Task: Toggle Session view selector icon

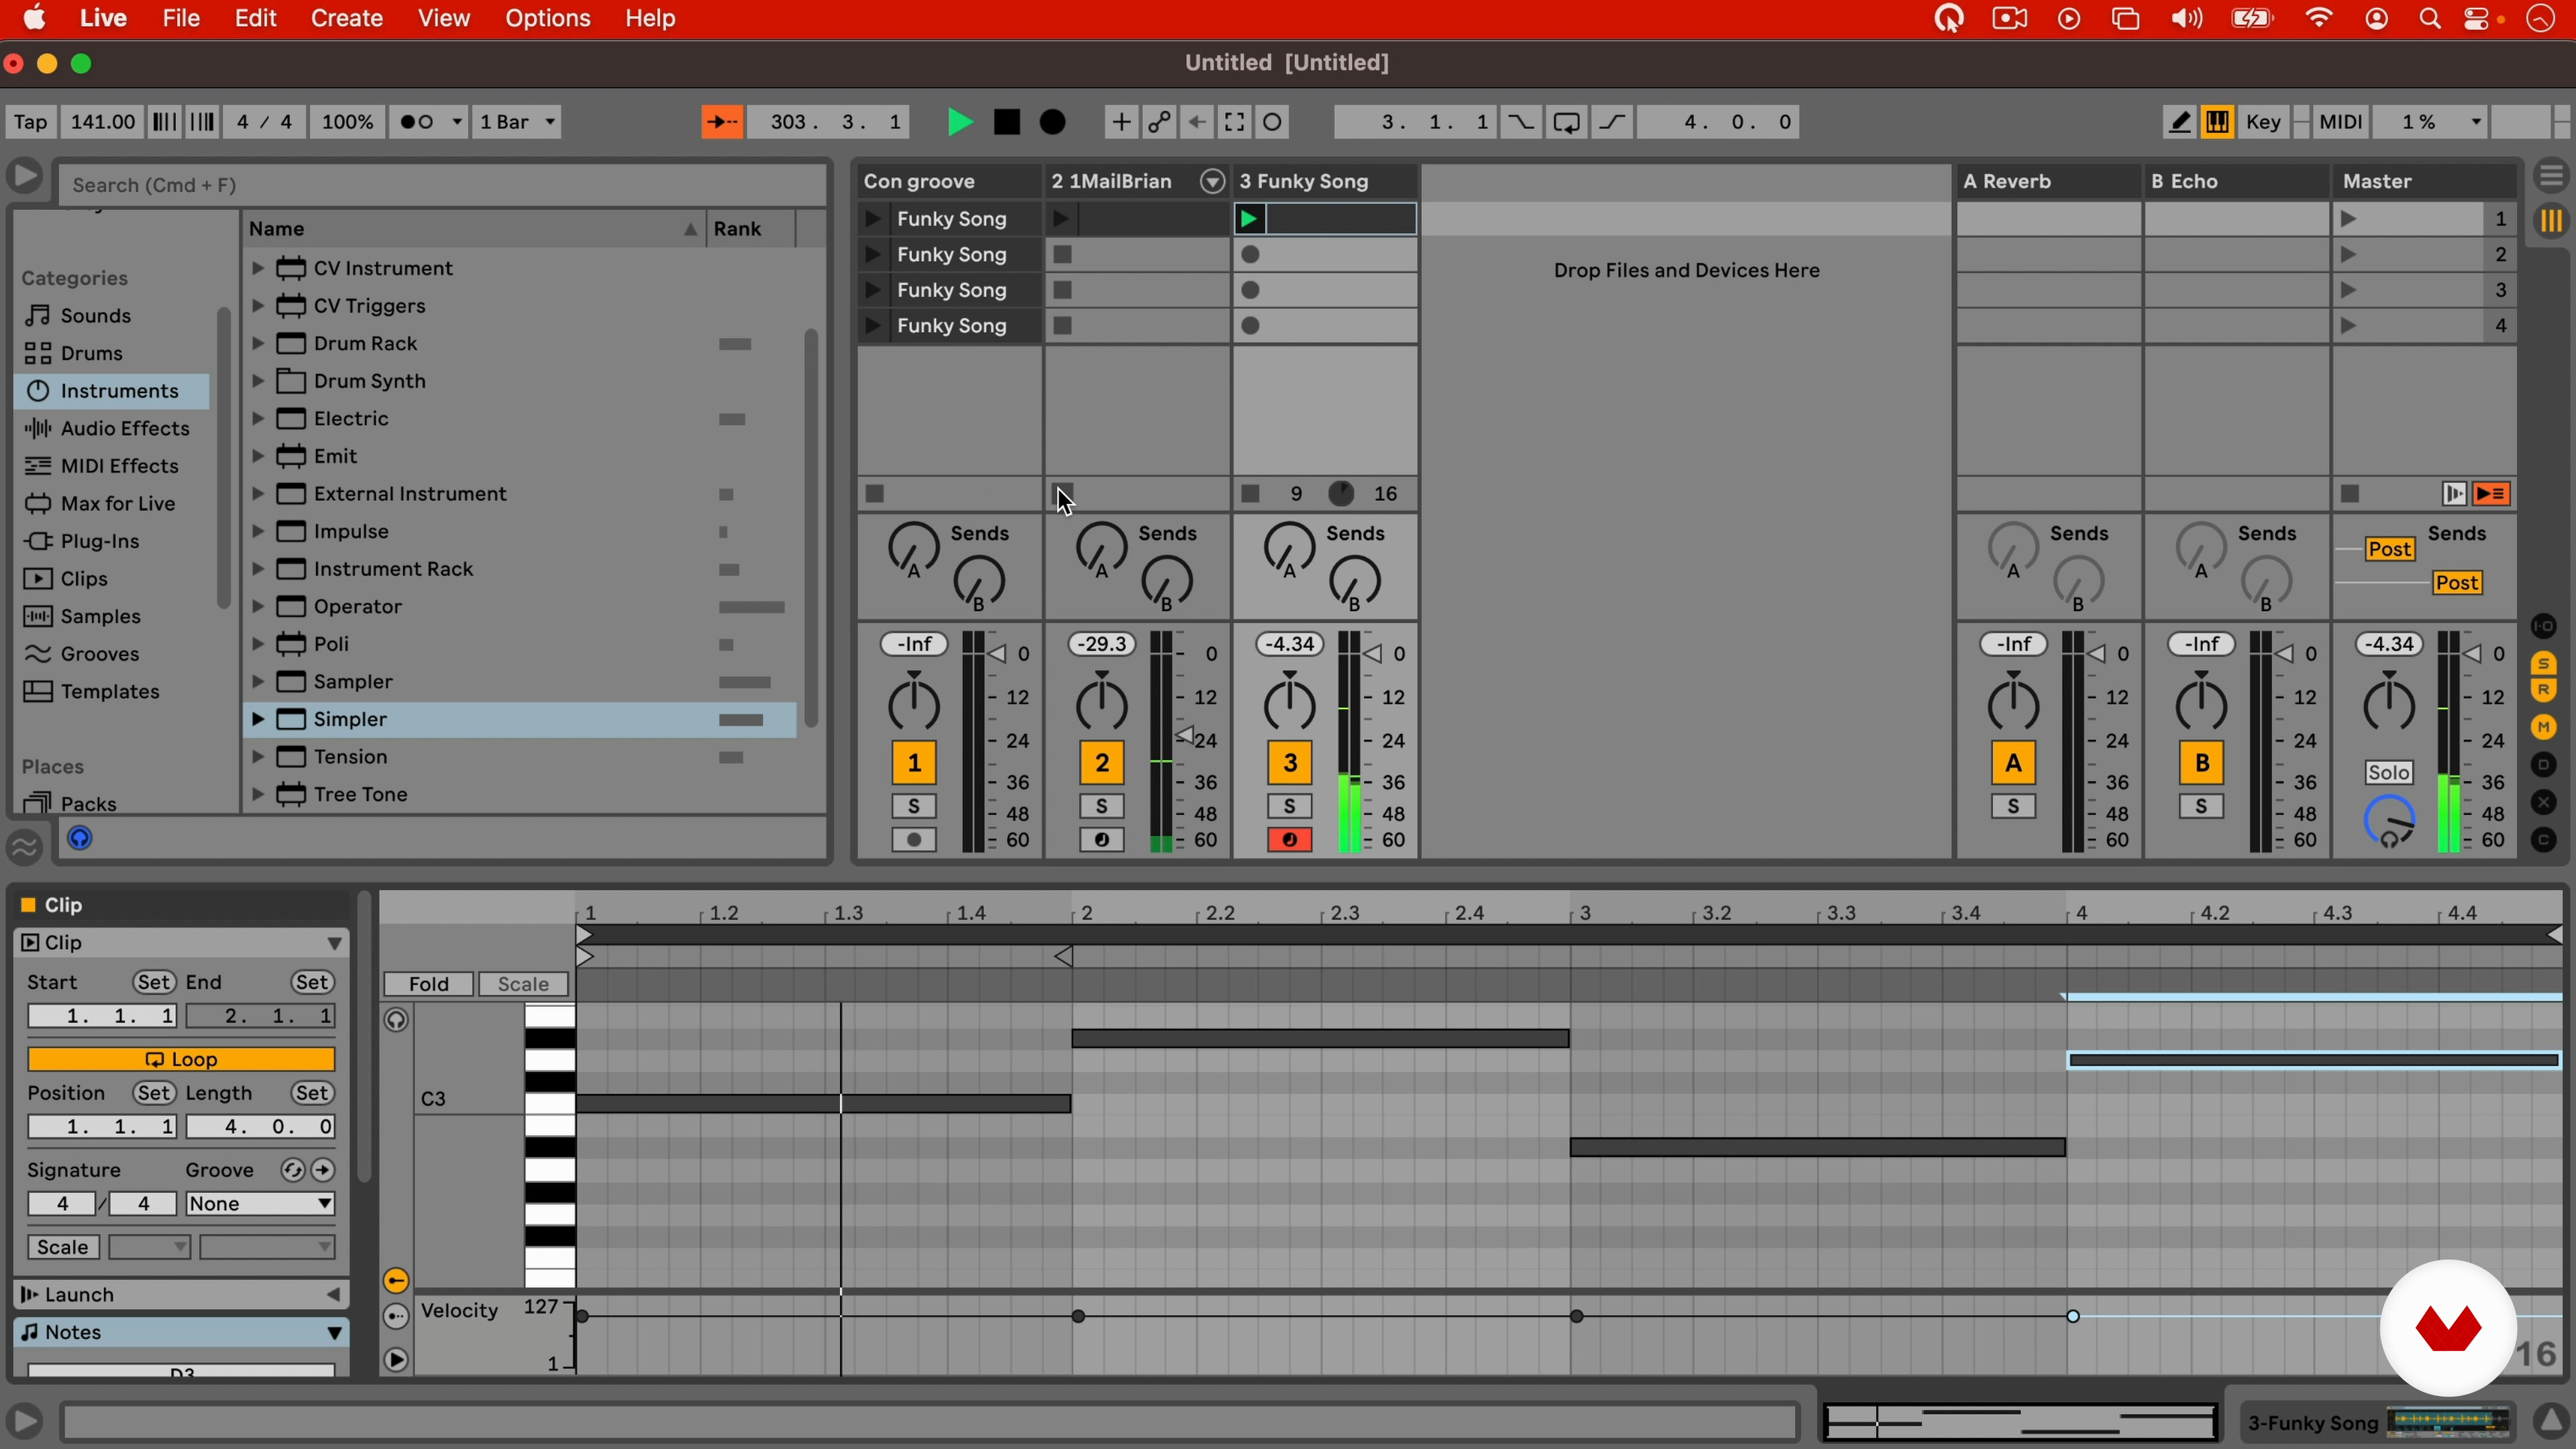Action: coord(2552,221)
